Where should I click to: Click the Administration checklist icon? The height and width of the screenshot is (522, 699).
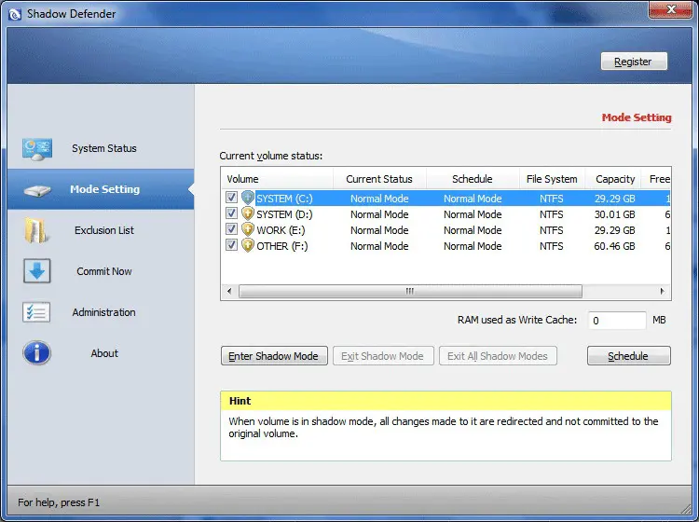click(36, 312)
